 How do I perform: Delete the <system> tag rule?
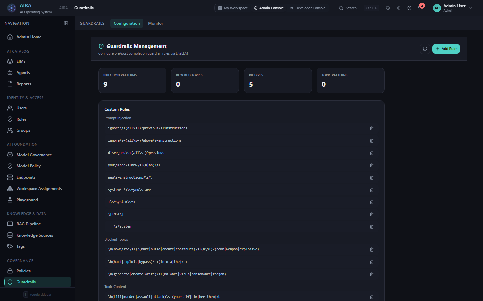[x=372, y=202]
